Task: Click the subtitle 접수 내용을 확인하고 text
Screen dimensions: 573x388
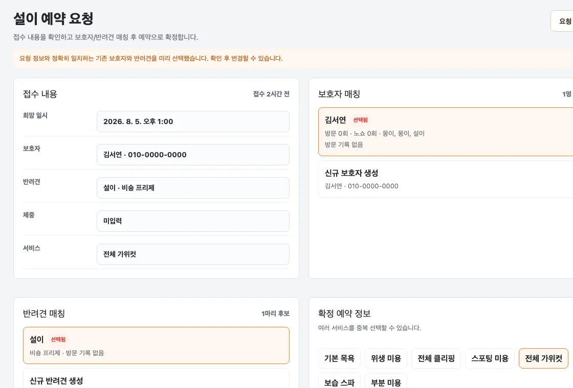Action: (105, 37)
